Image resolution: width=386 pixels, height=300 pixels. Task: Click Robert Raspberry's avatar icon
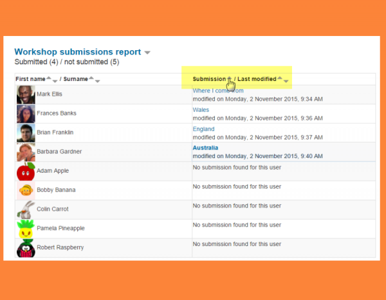coord(26,248)
